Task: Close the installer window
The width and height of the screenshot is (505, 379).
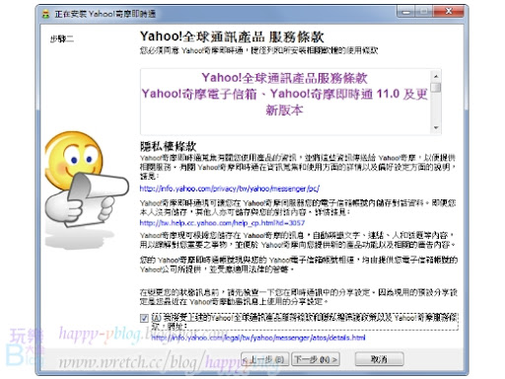Action: point(449,12)
